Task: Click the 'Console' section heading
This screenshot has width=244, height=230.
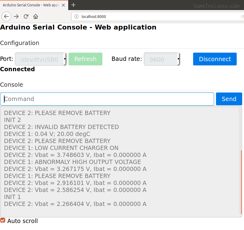Action: click(x=12, y=85)
